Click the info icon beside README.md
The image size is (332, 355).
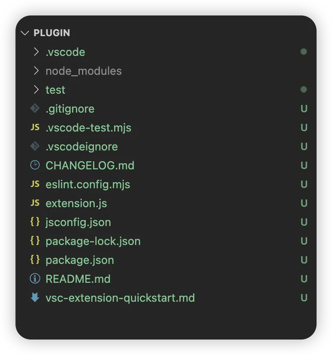(x=35, y=279)
